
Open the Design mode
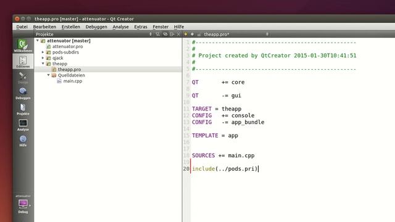(x=23, y=77)
